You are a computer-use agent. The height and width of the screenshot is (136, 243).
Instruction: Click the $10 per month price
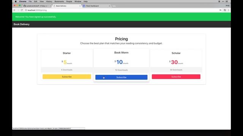coord(121,62)
